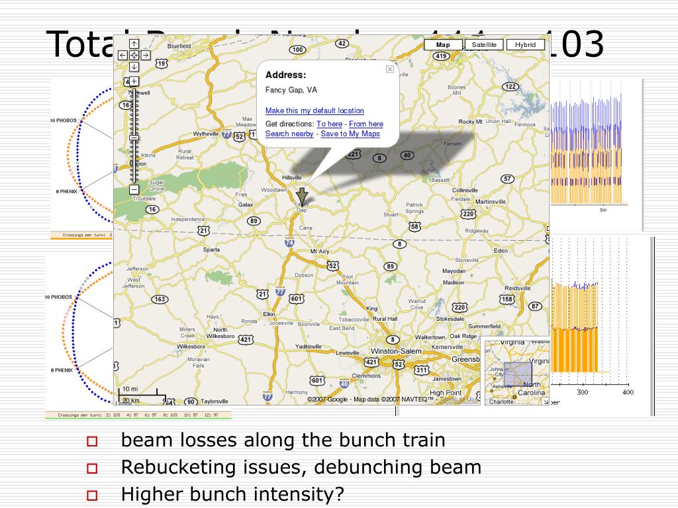The image size is (678, 508).
Task: Click the 'Higher bunch intensity?' bullet
Action: point(232,494)
